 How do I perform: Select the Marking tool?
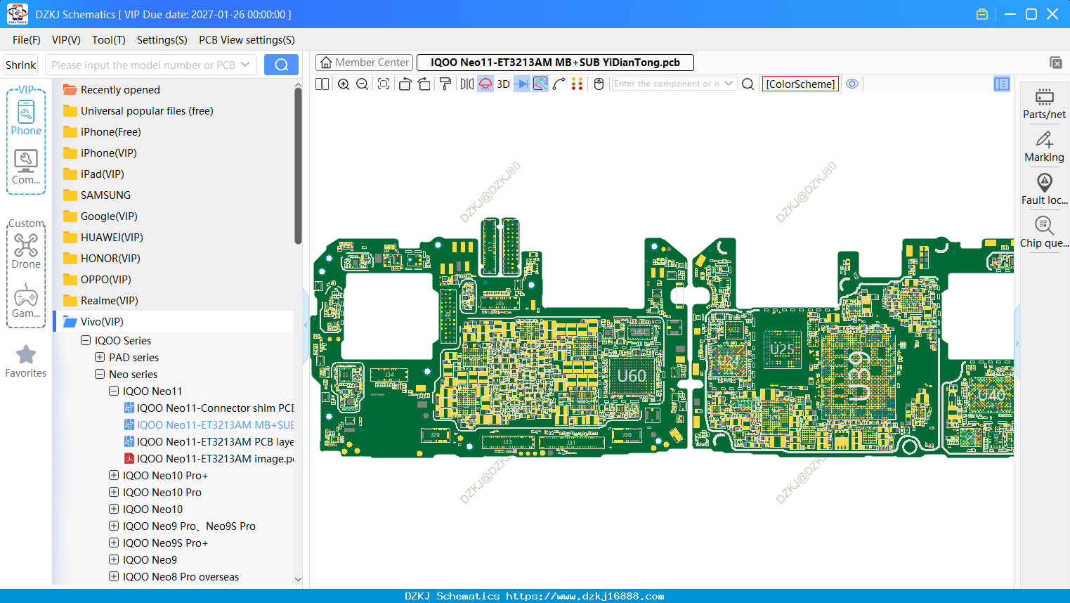[1044, 147]
